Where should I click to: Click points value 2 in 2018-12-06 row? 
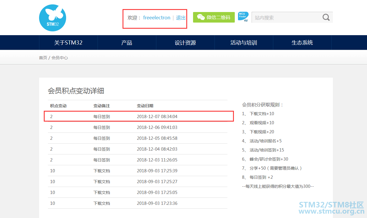(x=51, y=127)
